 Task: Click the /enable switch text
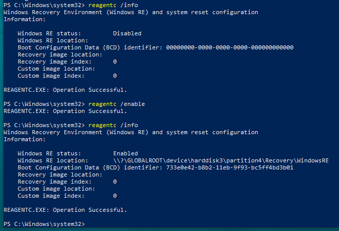point(132,104)
